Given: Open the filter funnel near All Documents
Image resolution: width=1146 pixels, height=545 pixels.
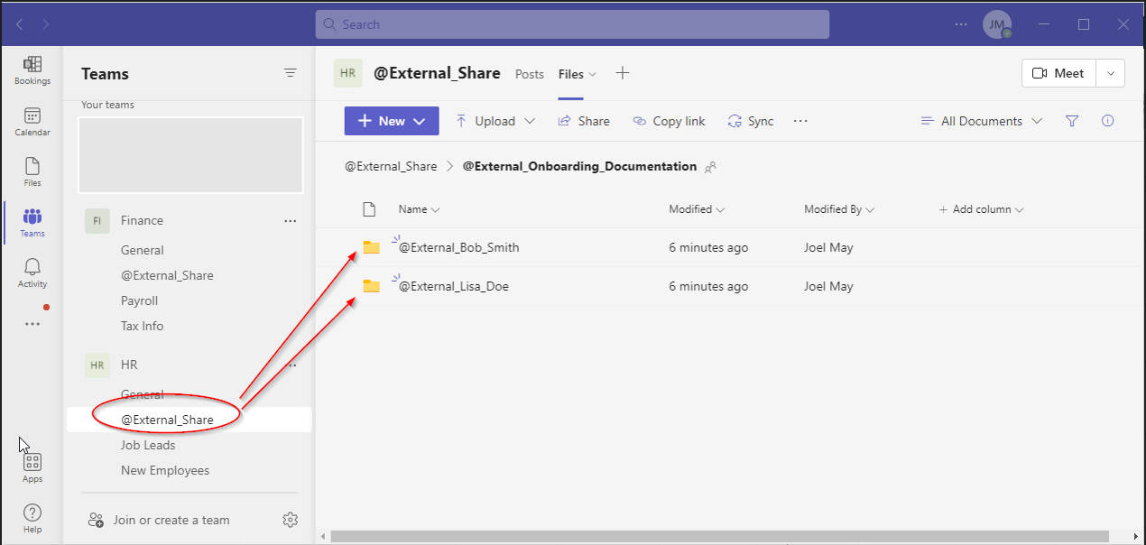Looking at the screenshot, I should (1072, 120).
